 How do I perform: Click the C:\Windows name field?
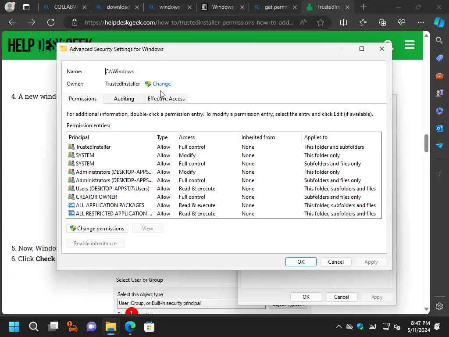[x=119, y=72]
